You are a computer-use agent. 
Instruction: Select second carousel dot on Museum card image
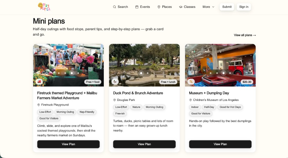coord(217,73)
